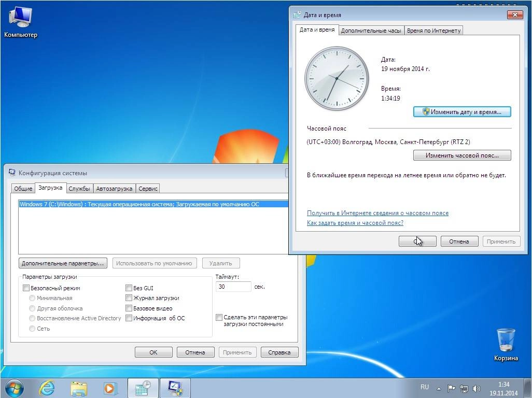Viewport: 532px width, 398px height.
Task: Select Минимальная radio button
Action: pyautogui.click(x=32, y=298)
